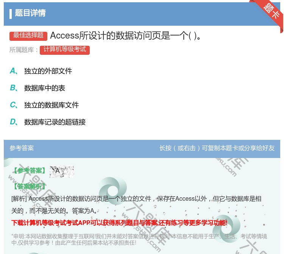Click the 题目详情 header title

(30, 13)
